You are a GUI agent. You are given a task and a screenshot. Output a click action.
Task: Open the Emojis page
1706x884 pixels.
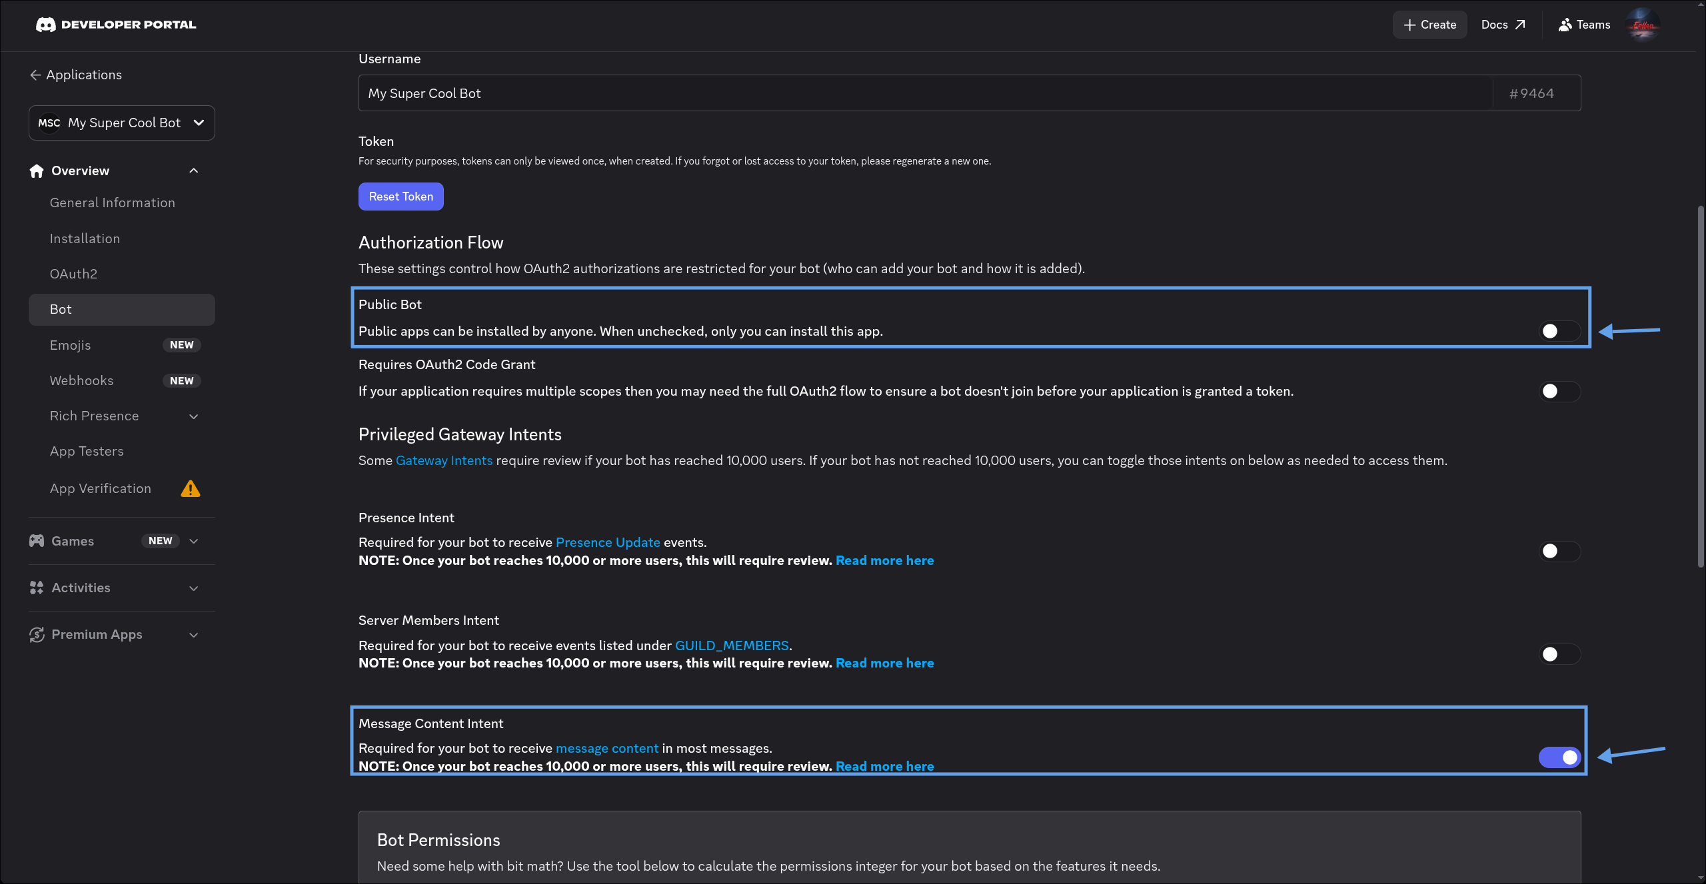pyautogui.click(x=122, y=345)
